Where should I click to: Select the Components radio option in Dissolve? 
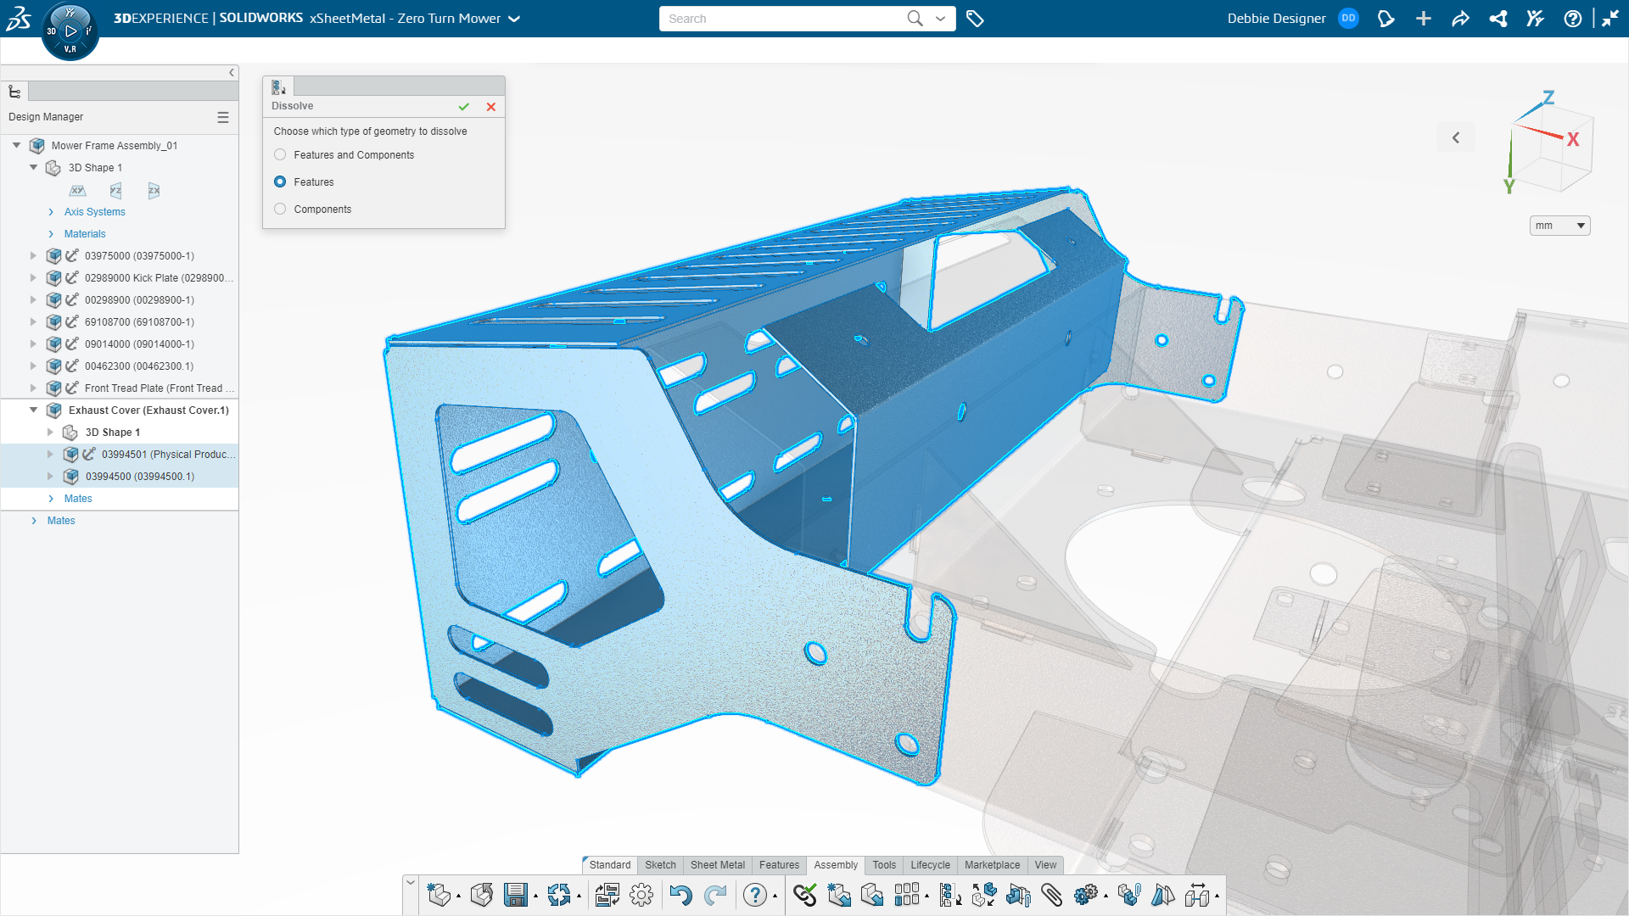pos(280,209)
